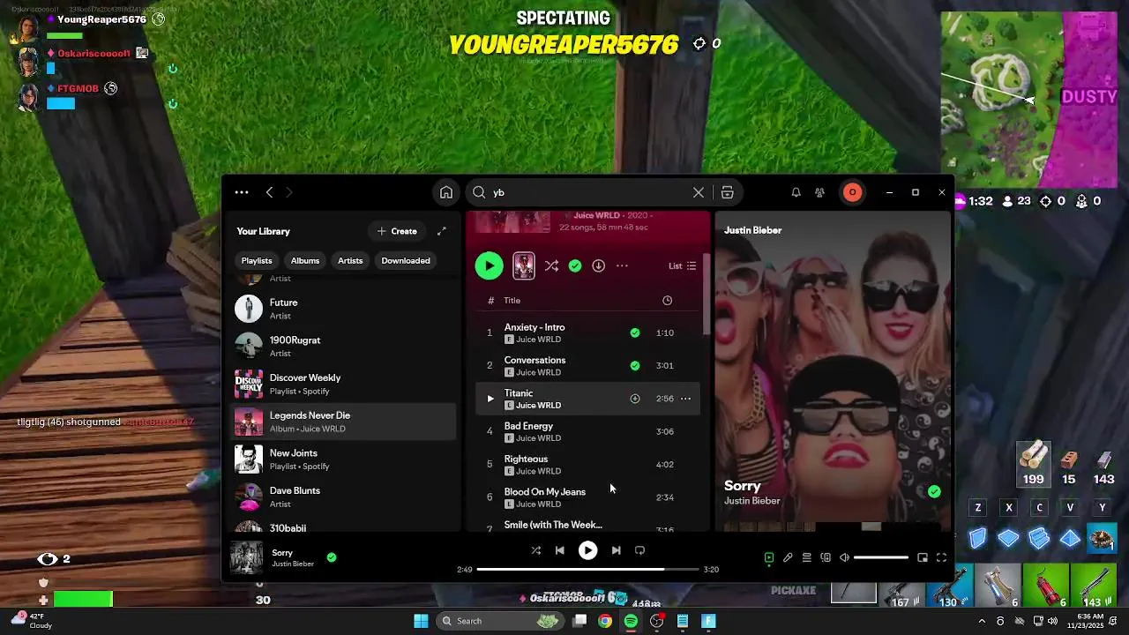Resume playback in the player bar
The width and height of the screenshot is (1129, 635).
click(x=587, y=550)
